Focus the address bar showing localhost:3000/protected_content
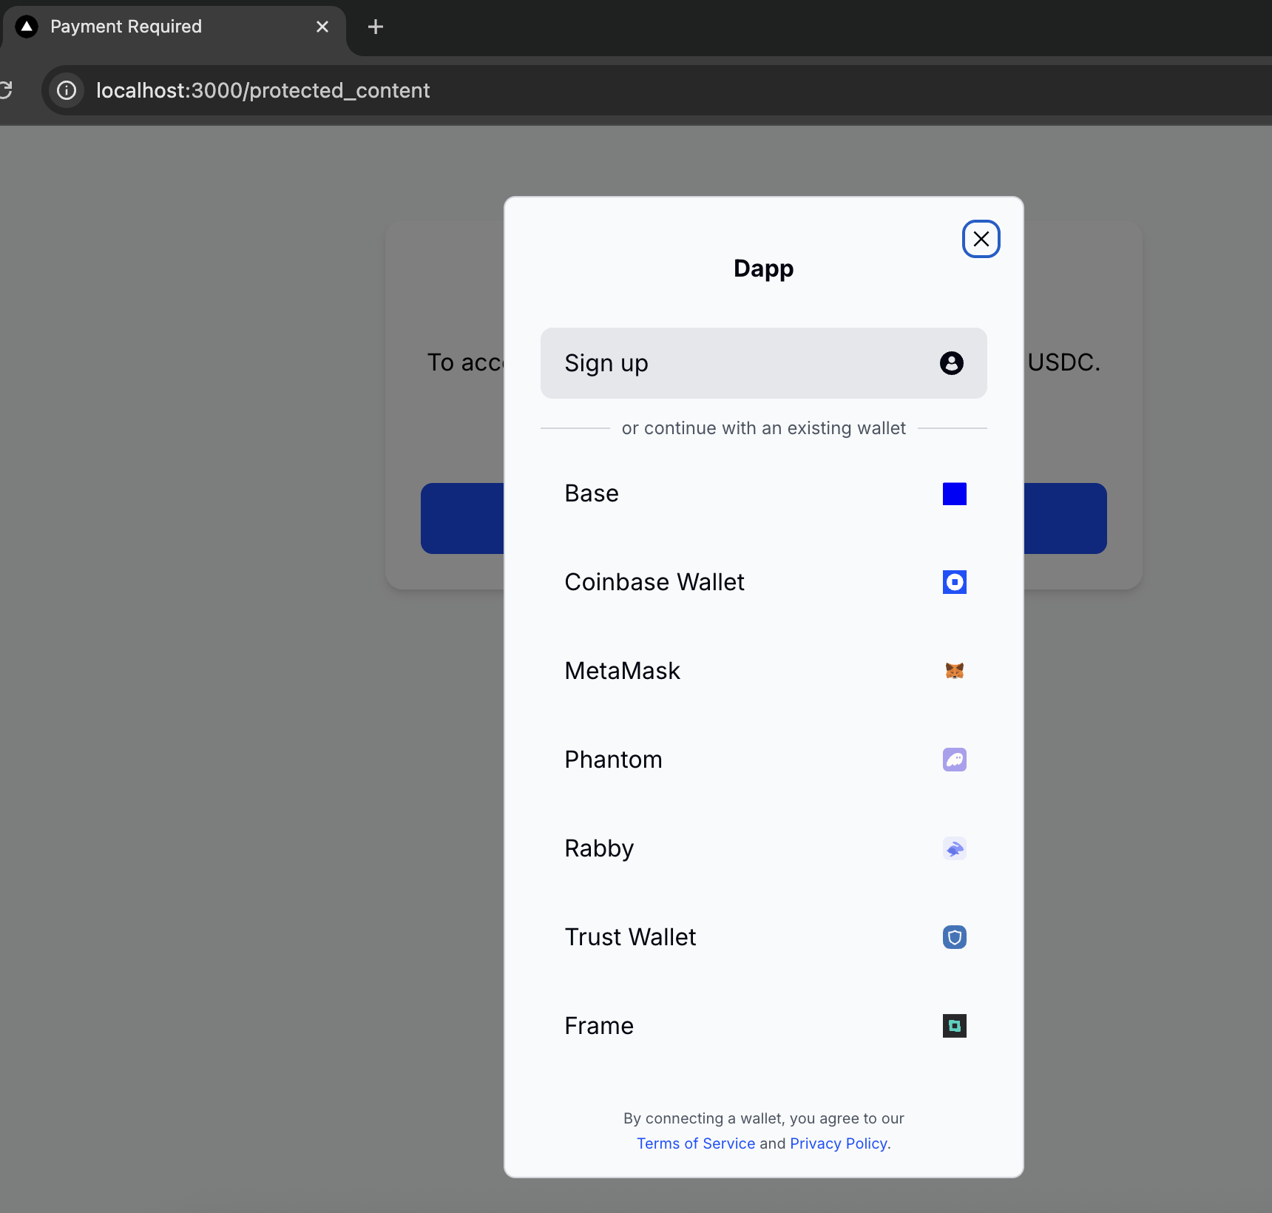 [658, 90]
